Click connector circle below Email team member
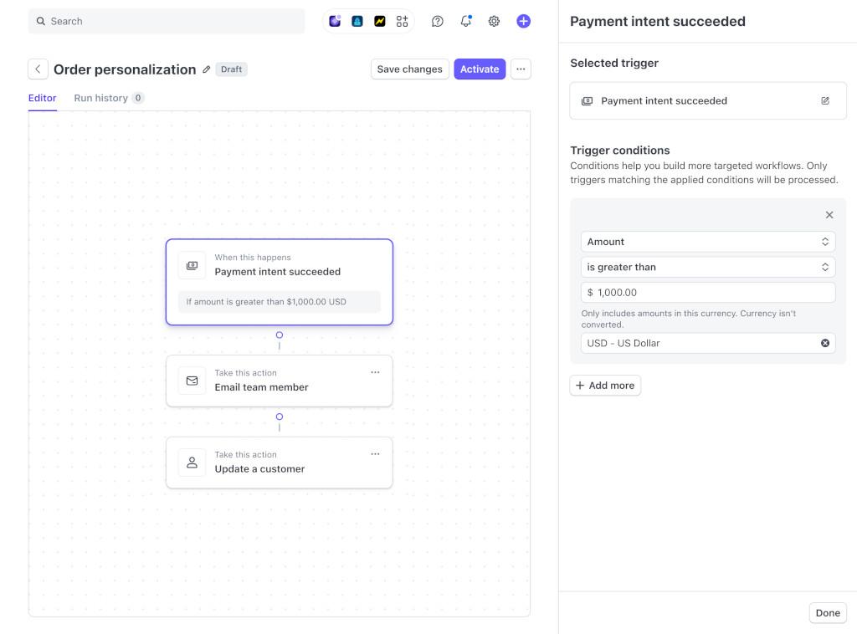The height and width of the screenshot is (634, 857). tap(280, 417)
